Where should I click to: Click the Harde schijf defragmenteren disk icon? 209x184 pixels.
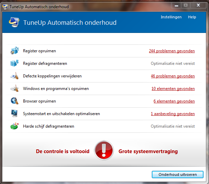(14, 126)
